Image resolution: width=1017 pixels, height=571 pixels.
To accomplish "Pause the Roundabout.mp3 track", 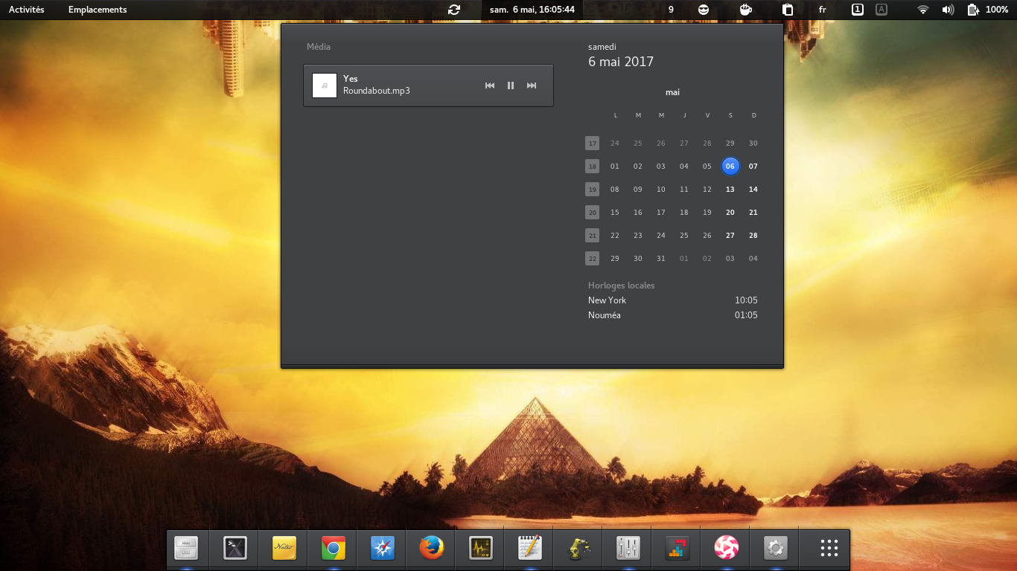I will tap(511, 86).
